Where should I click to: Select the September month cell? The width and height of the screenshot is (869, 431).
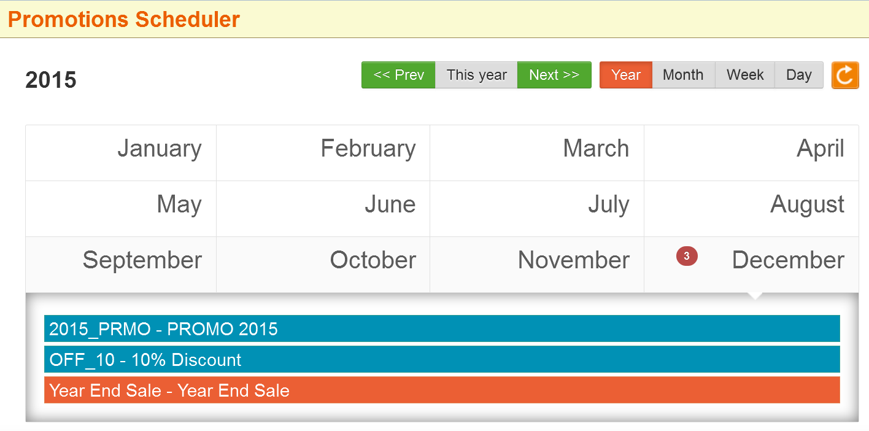[x=121, y=265]
